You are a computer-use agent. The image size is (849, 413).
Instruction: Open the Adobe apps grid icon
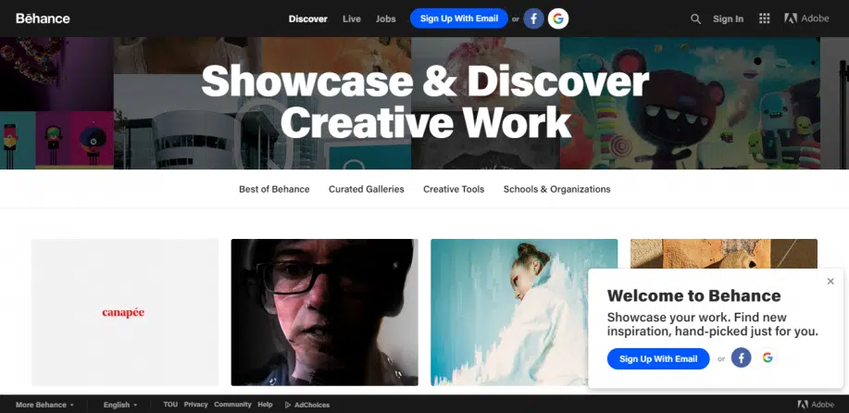pyautogui.click(x=764, y=19)
